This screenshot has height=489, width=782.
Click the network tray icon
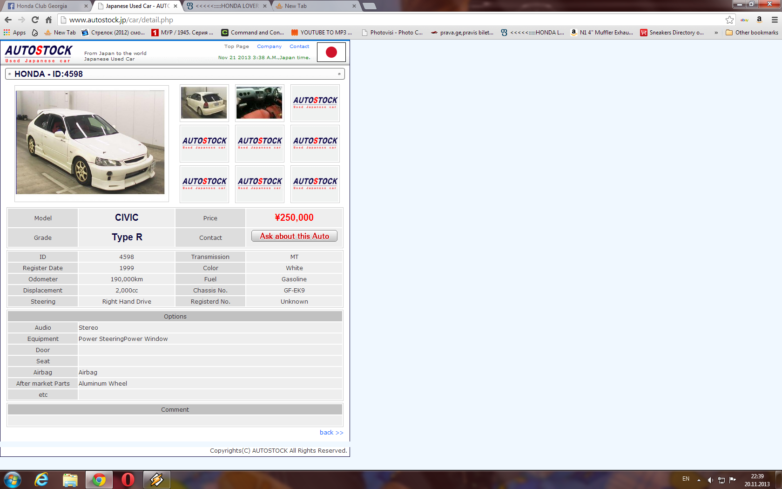(721, 480)
